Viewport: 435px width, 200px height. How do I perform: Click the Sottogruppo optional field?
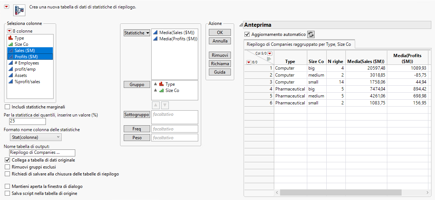(x=174, y=117)
